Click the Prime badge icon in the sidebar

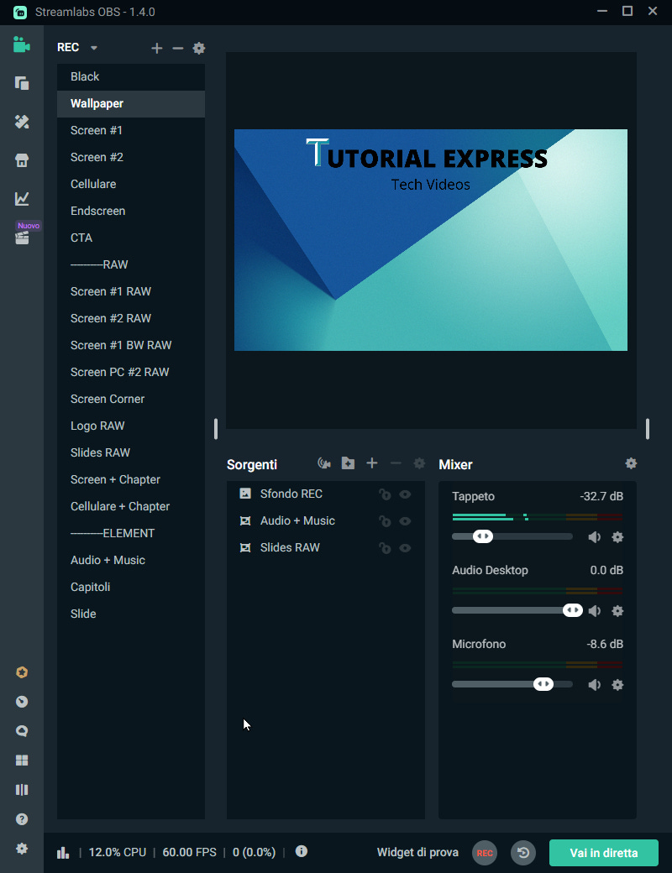point(22,672)
